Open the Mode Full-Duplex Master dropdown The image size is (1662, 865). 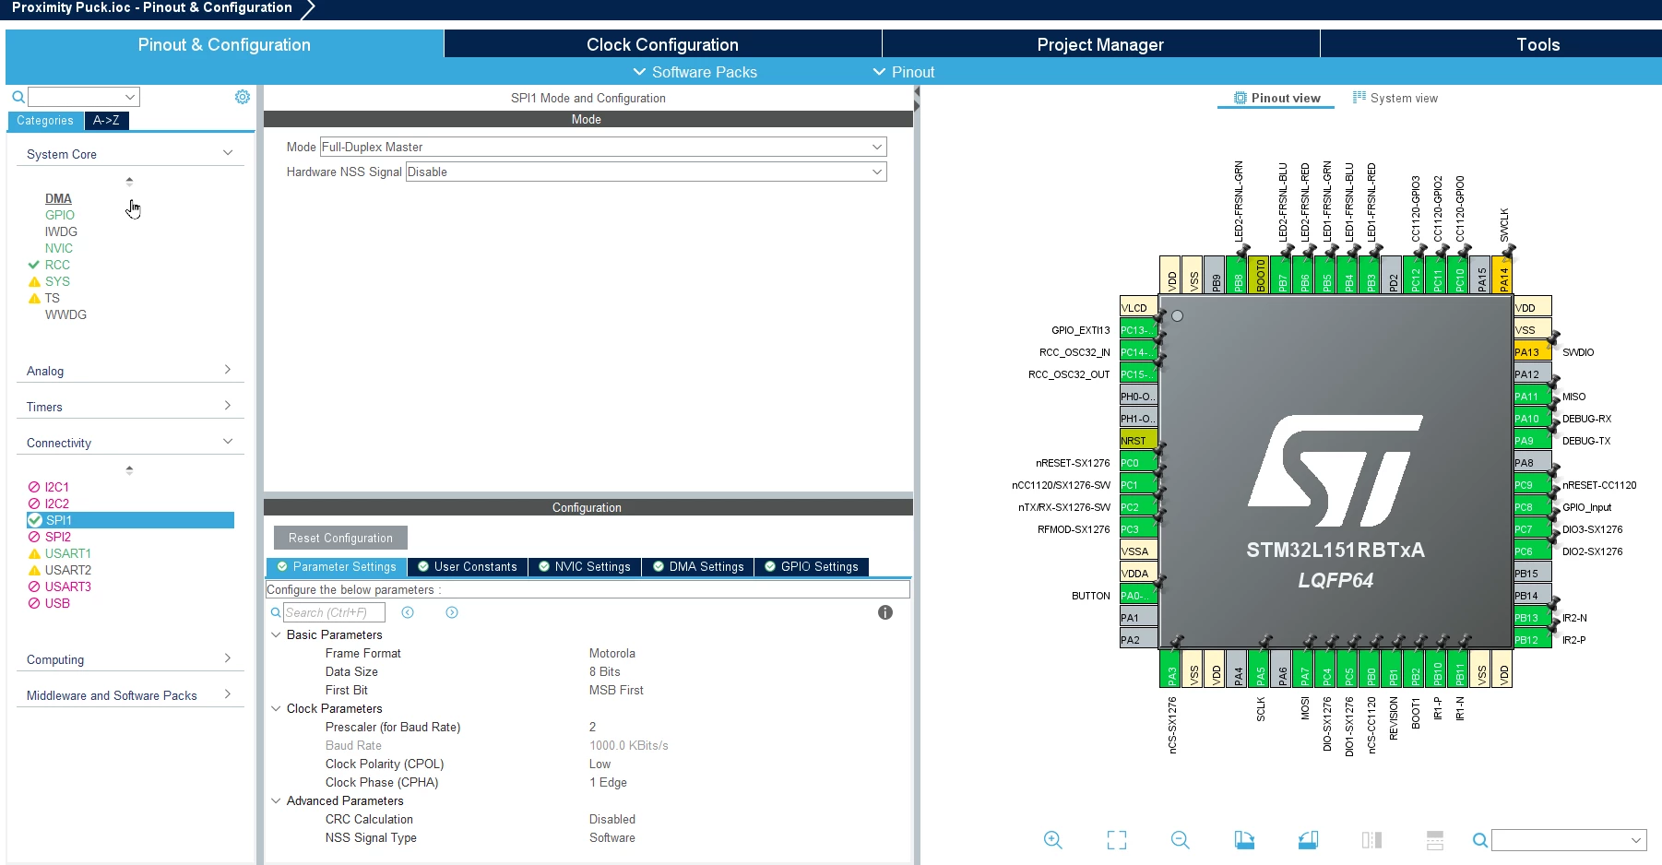(603, 147)
